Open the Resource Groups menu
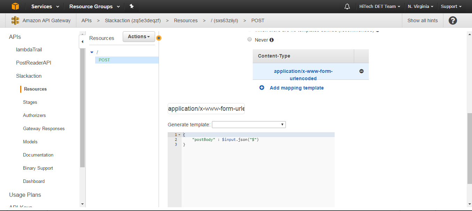 point(94,7)
